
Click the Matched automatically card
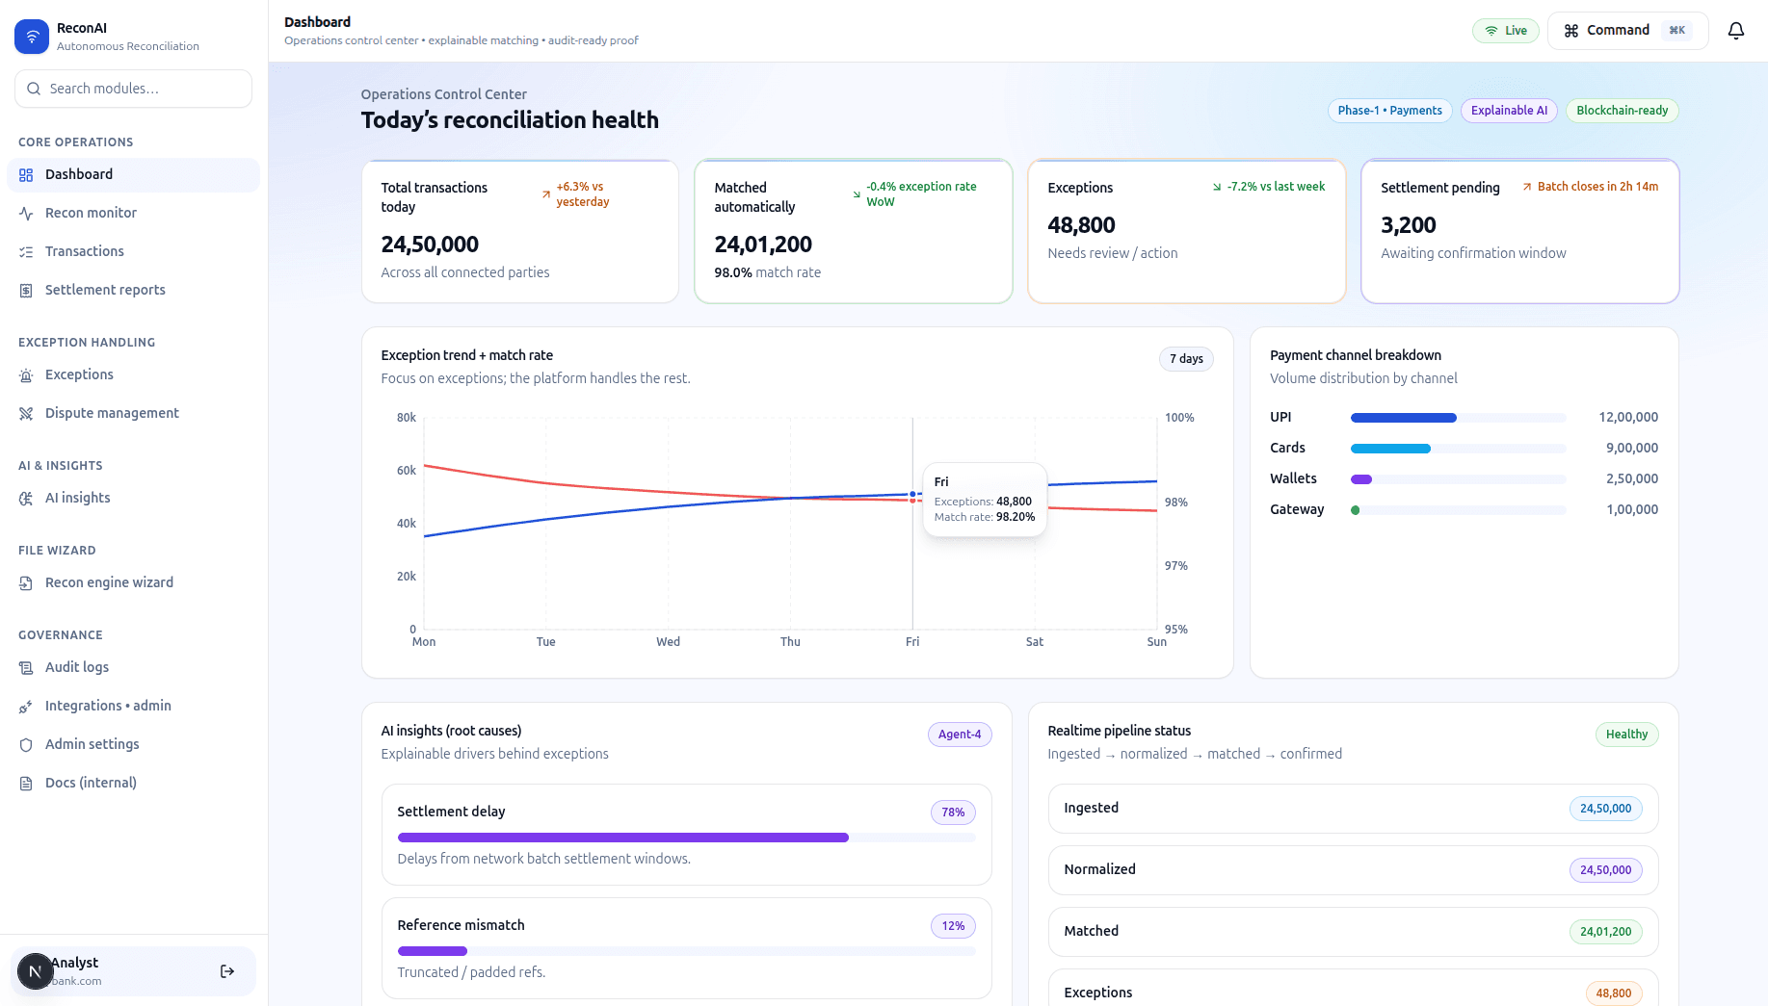854,231
